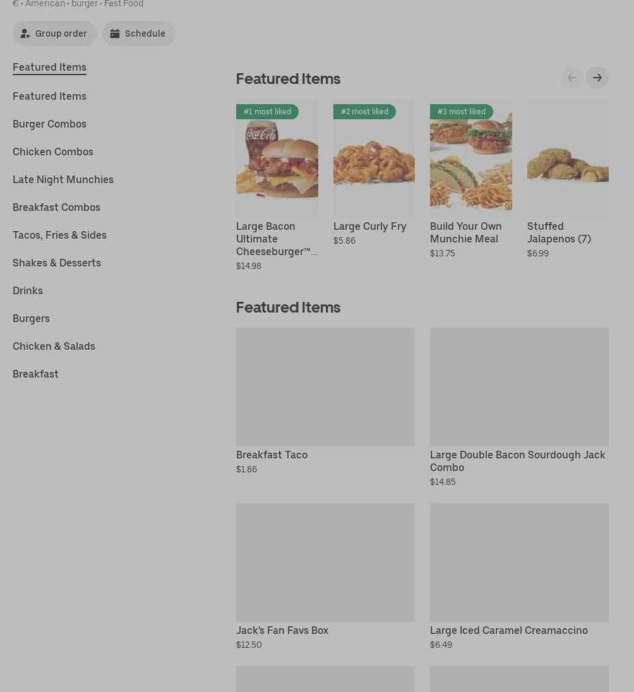634x692 pixels.
Task: Open Build Your Own Munchie Meal photo
Action: click(x=470, y=158)
